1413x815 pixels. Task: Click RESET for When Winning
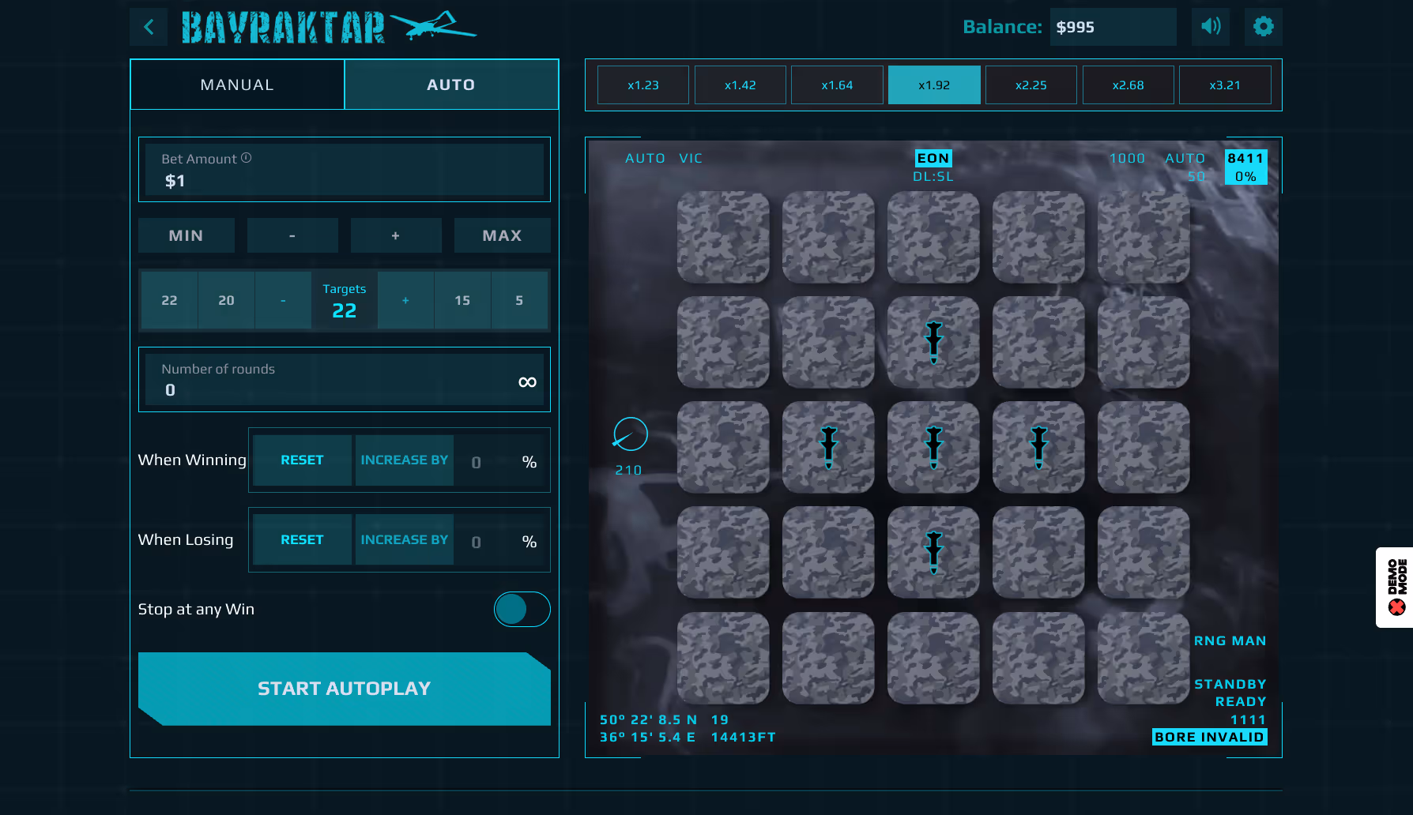click(302, 460)
